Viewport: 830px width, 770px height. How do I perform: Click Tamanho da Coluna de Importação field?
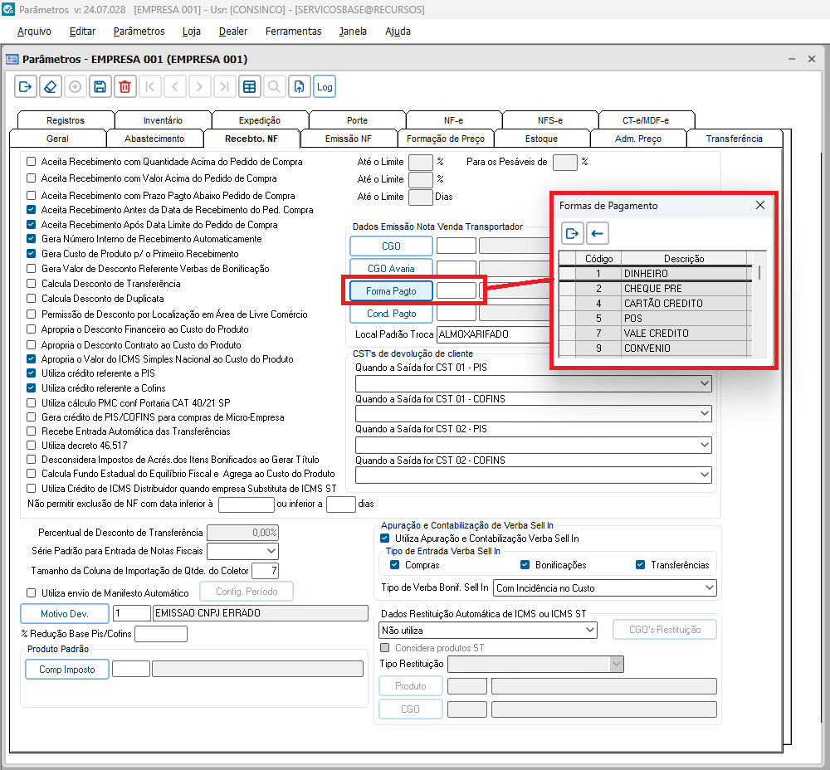coord(266,571)
